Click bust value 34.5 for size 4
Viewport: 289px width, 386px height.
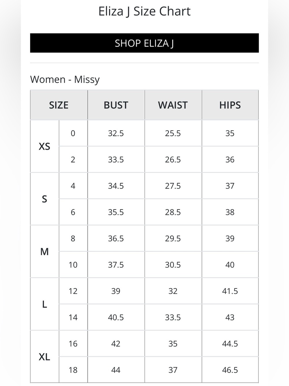click(x=116, y=186)
